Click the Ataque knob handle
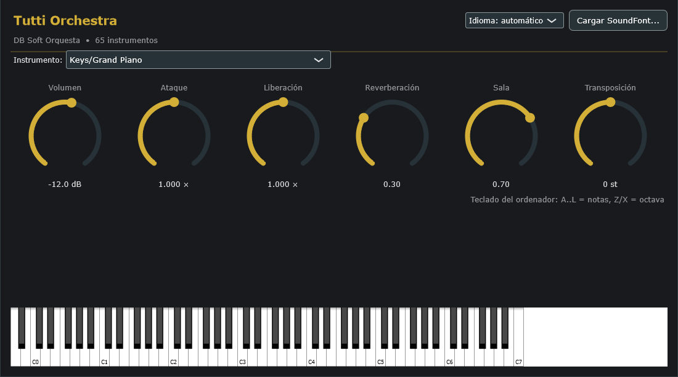This screenshot has height=377, width=678. [x=174, y=102]
